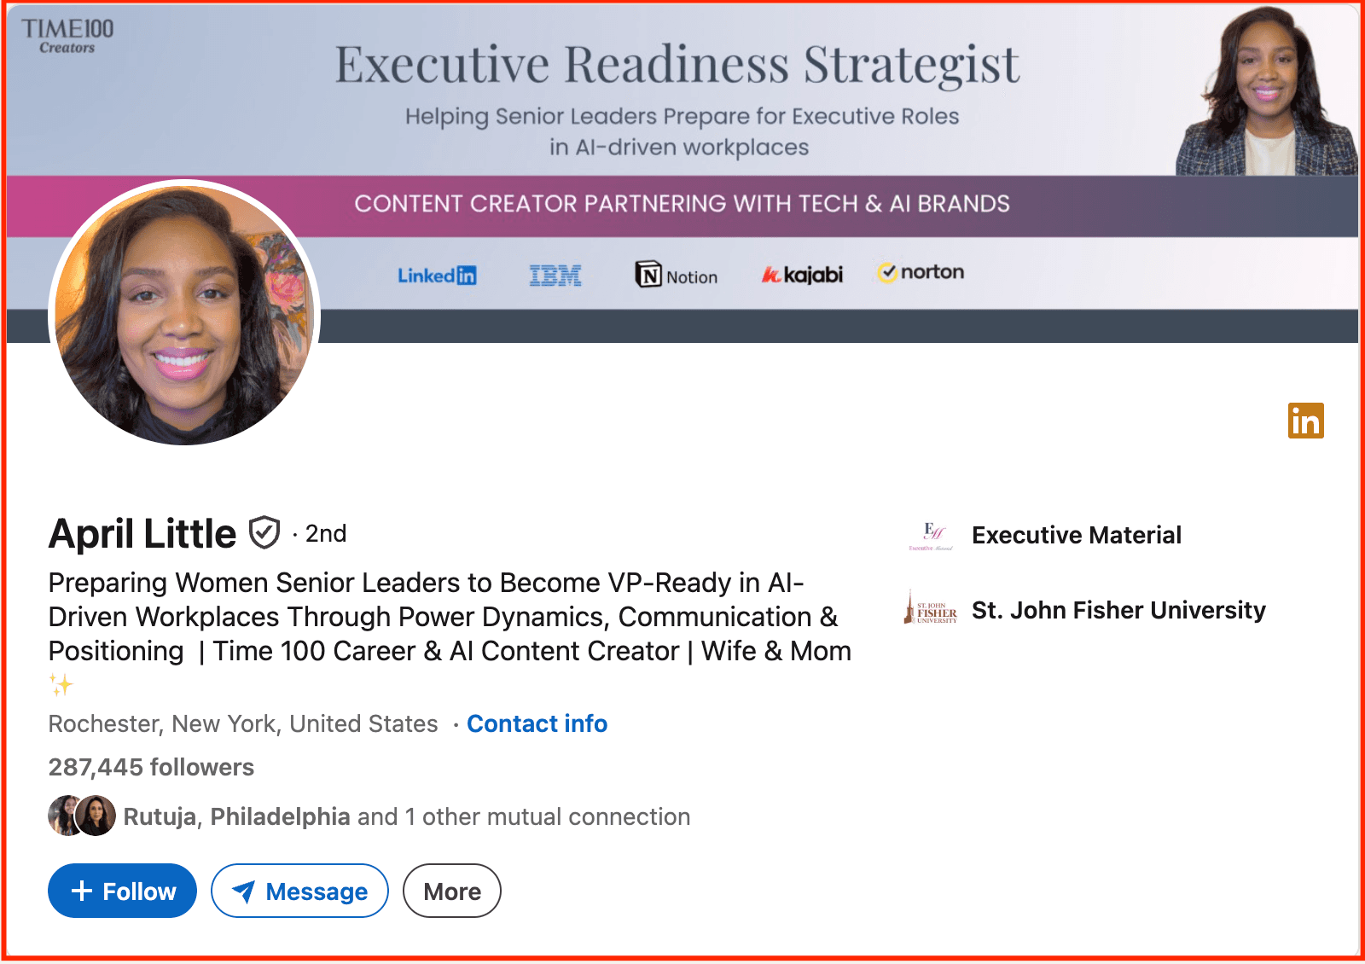Click the St. John Fisher University logo
The width and height of the screenshot is (1365, 964).
tap(931, 610)
